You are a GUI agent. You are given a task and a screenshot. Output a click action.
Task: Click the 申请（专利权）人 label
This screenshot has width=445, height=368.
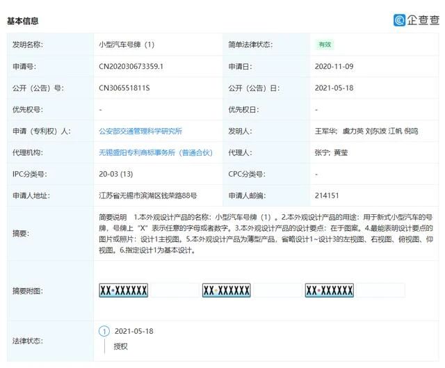pos(42,131)
